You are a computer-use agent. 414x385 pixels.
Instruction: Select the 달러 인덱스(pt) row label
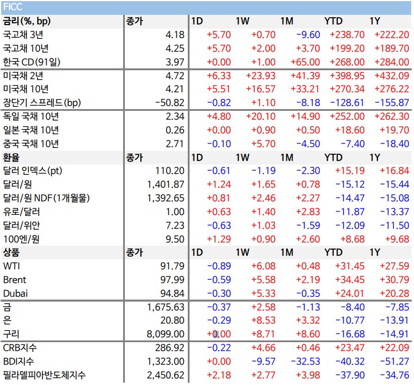click(33, 171)
